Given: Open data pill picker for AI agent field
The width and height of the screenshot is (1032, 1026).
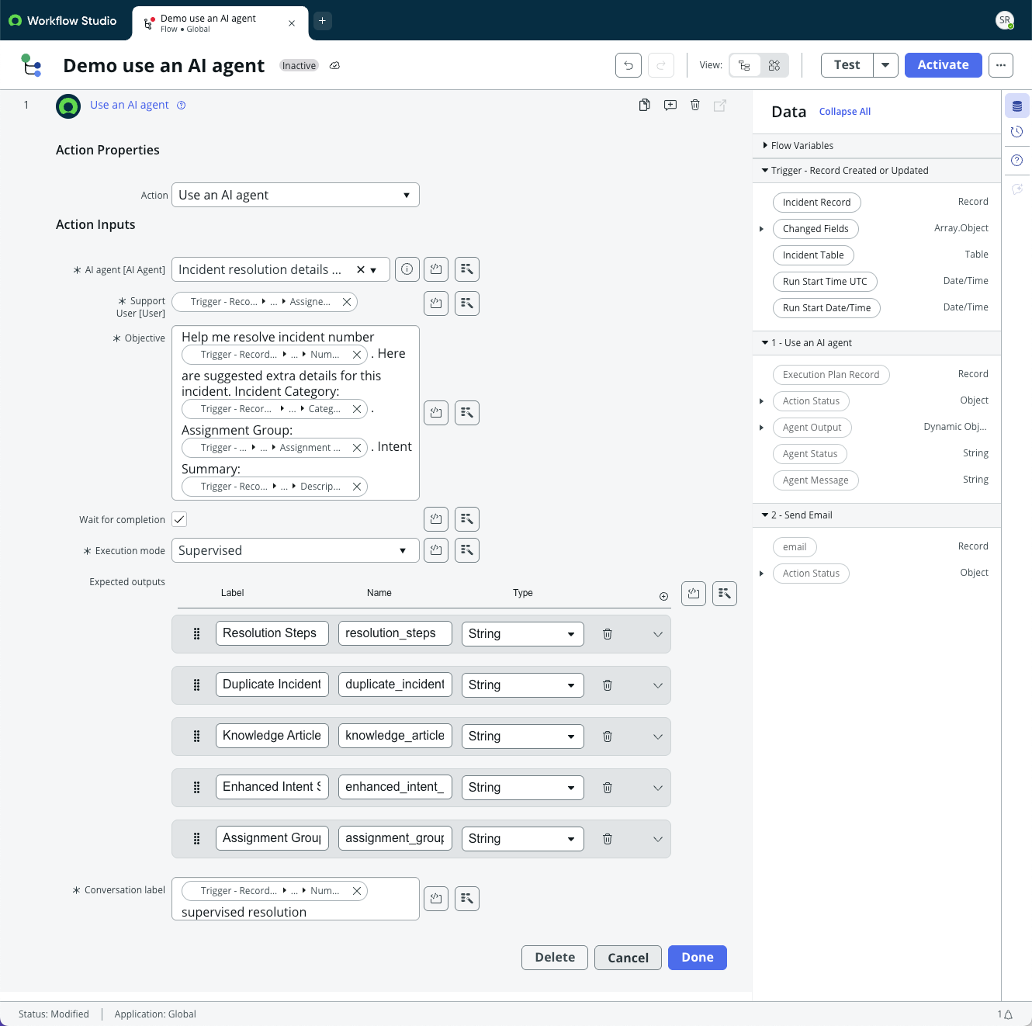Looking at the screenshot, I should pos(467,269).
